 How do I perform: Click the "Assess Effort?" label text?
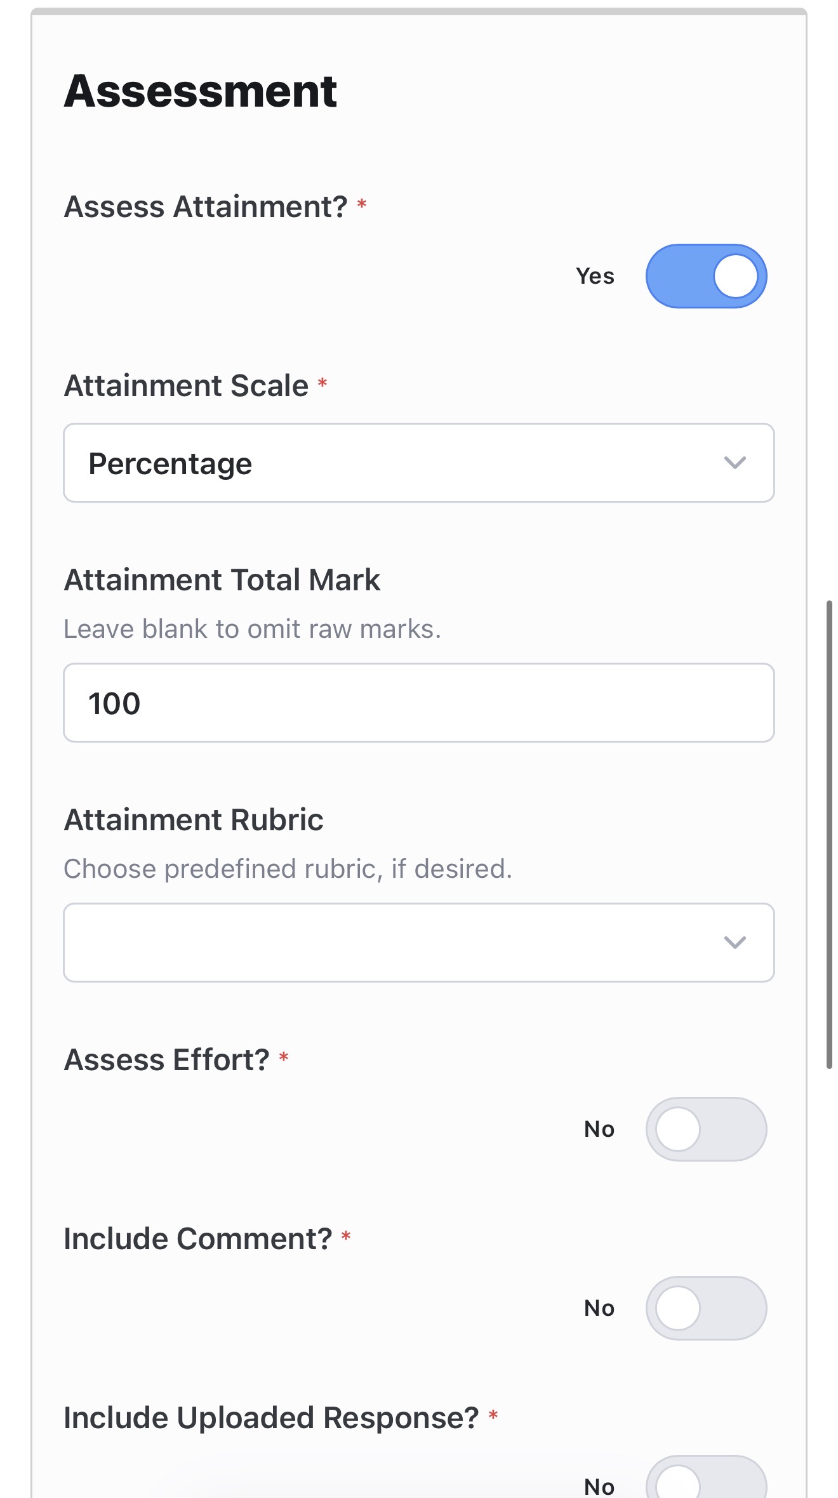coord(167,1060)
